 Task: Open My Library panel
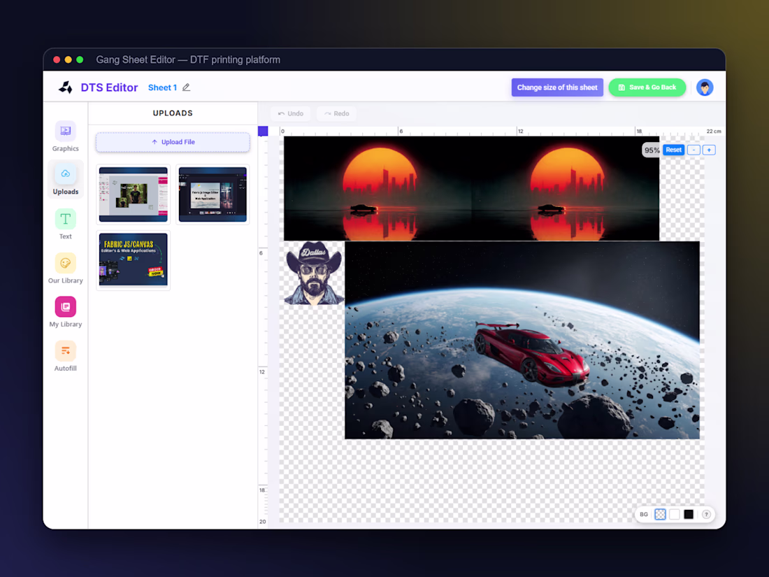pos(65,311)
